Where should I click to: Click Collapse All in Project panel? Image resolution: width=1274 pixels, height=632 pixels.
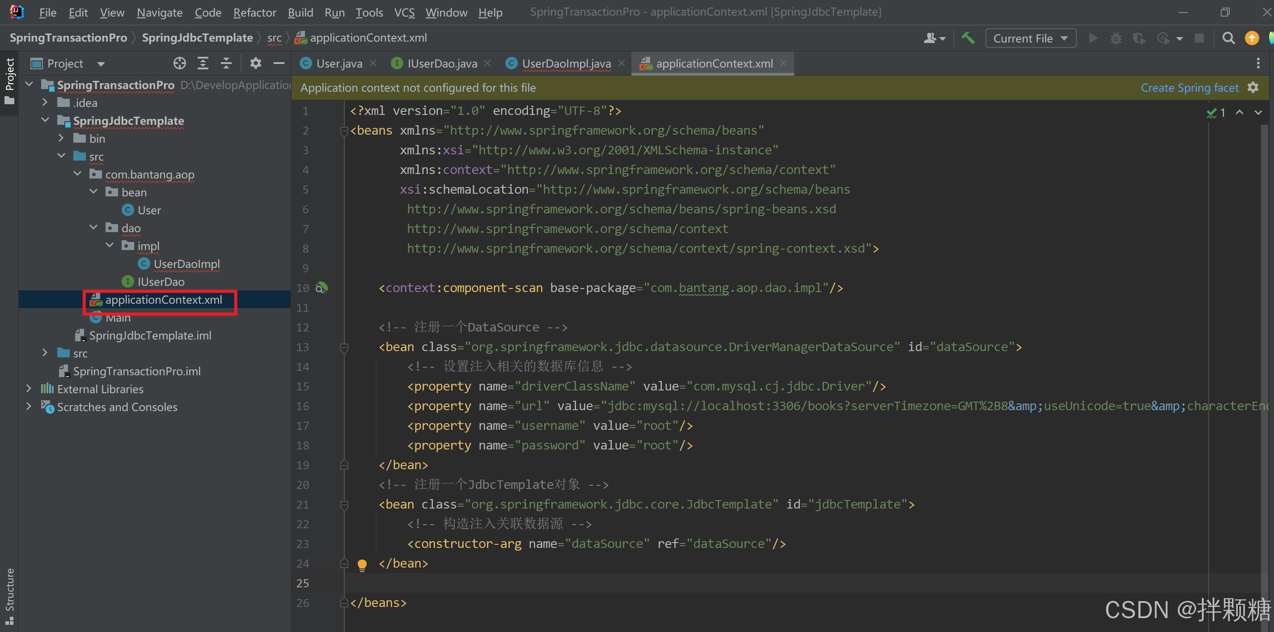[226, 64]
